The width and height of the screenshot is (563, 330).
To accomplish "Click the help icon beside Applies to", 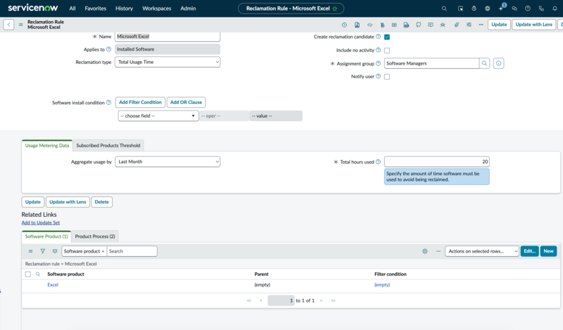I will tap(108, 49).
